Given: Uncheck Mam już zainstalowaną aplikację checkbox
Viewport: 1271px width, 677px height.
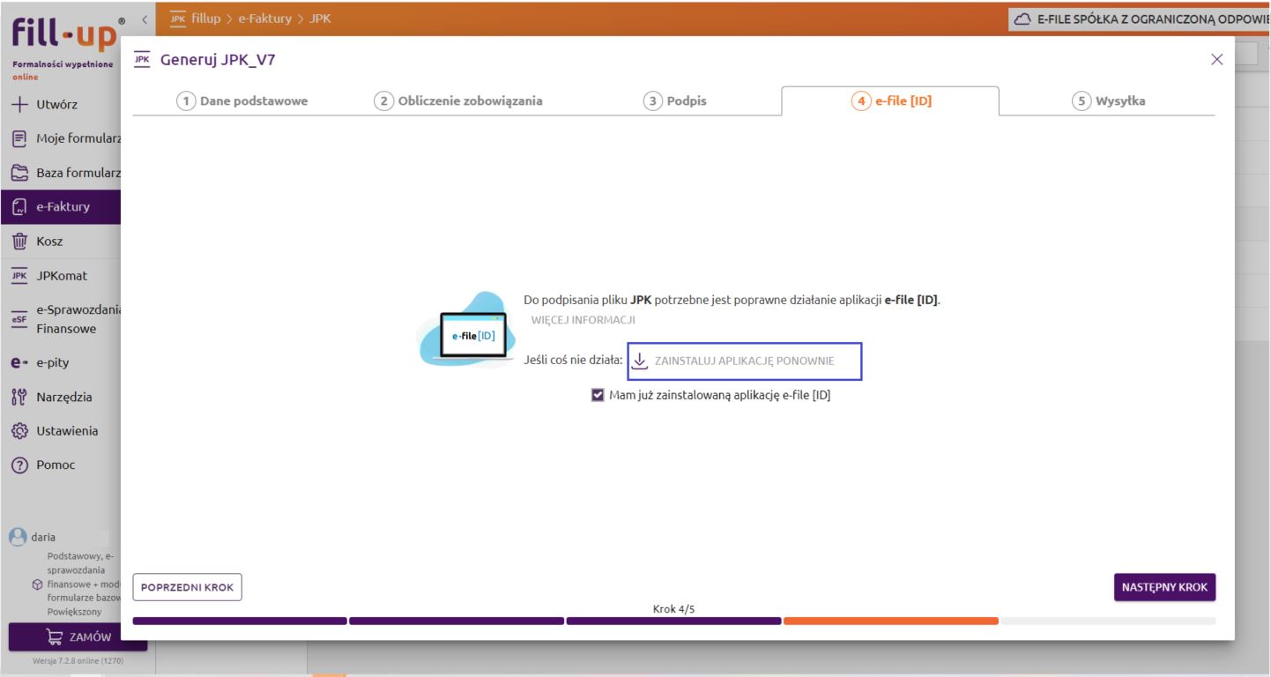Looking at the screenshot, I should [598, 395].
